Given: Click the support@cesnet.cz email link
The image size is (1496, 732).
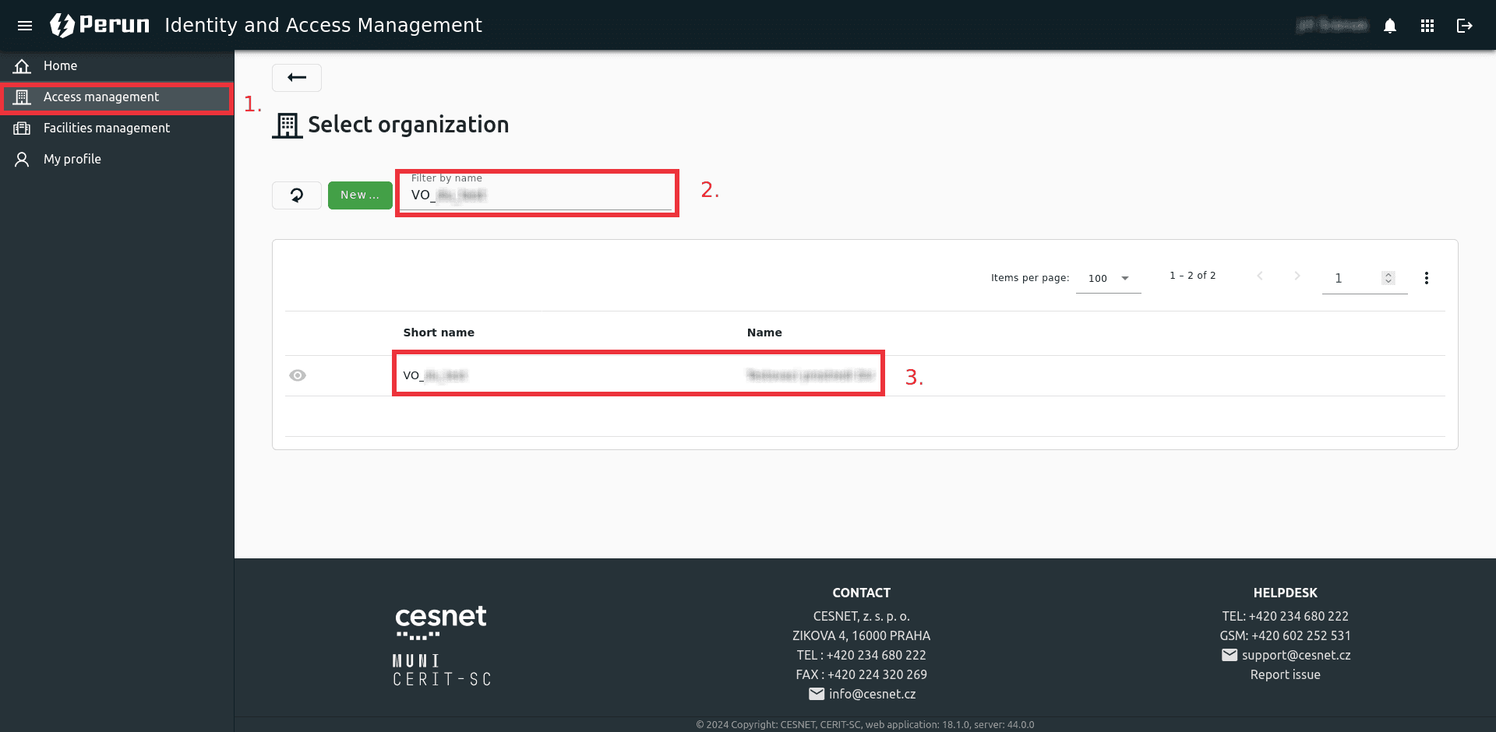Looking at the screenshot, I should [x=1296, y=656].
